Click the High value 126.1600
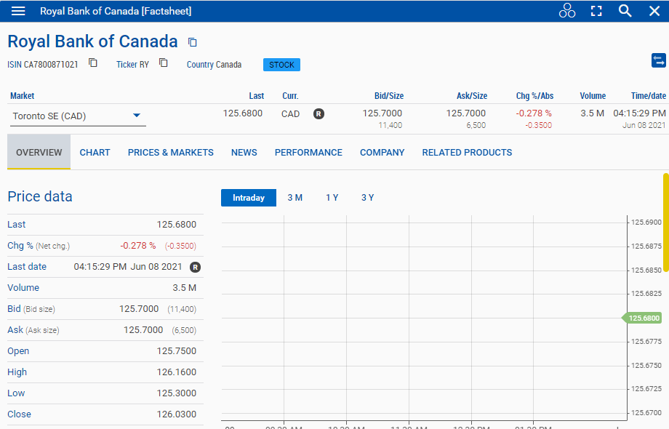This screenshot has height=429, width=669. (x=176, y=372)
